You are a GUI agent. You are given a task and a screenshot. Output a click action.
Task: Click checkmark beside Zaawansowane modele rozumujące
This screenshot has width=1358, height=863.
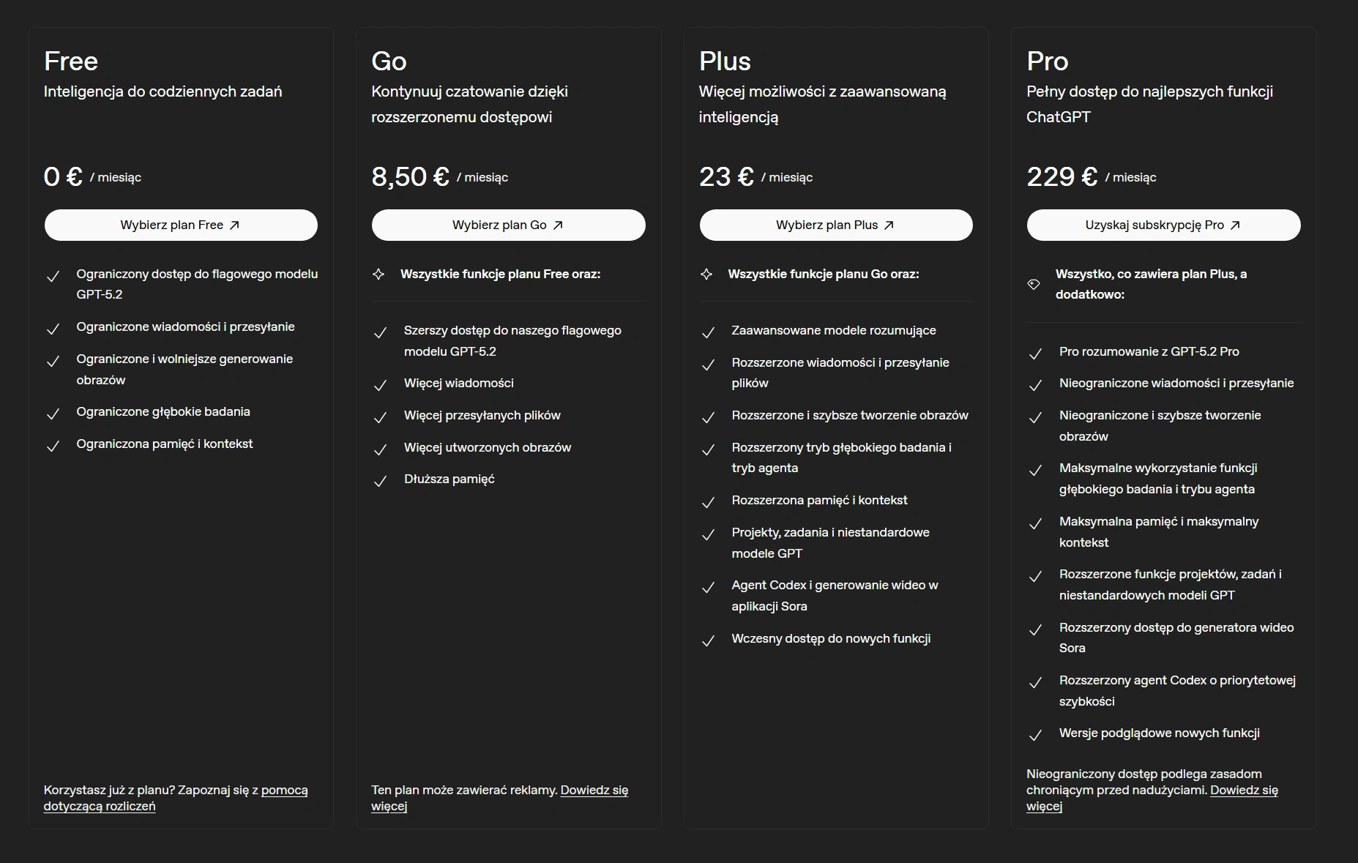pos(708,333)
